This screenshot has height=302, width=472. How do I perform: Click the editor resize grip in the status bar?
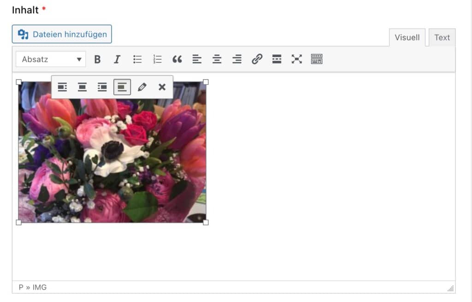click(451, 289)
